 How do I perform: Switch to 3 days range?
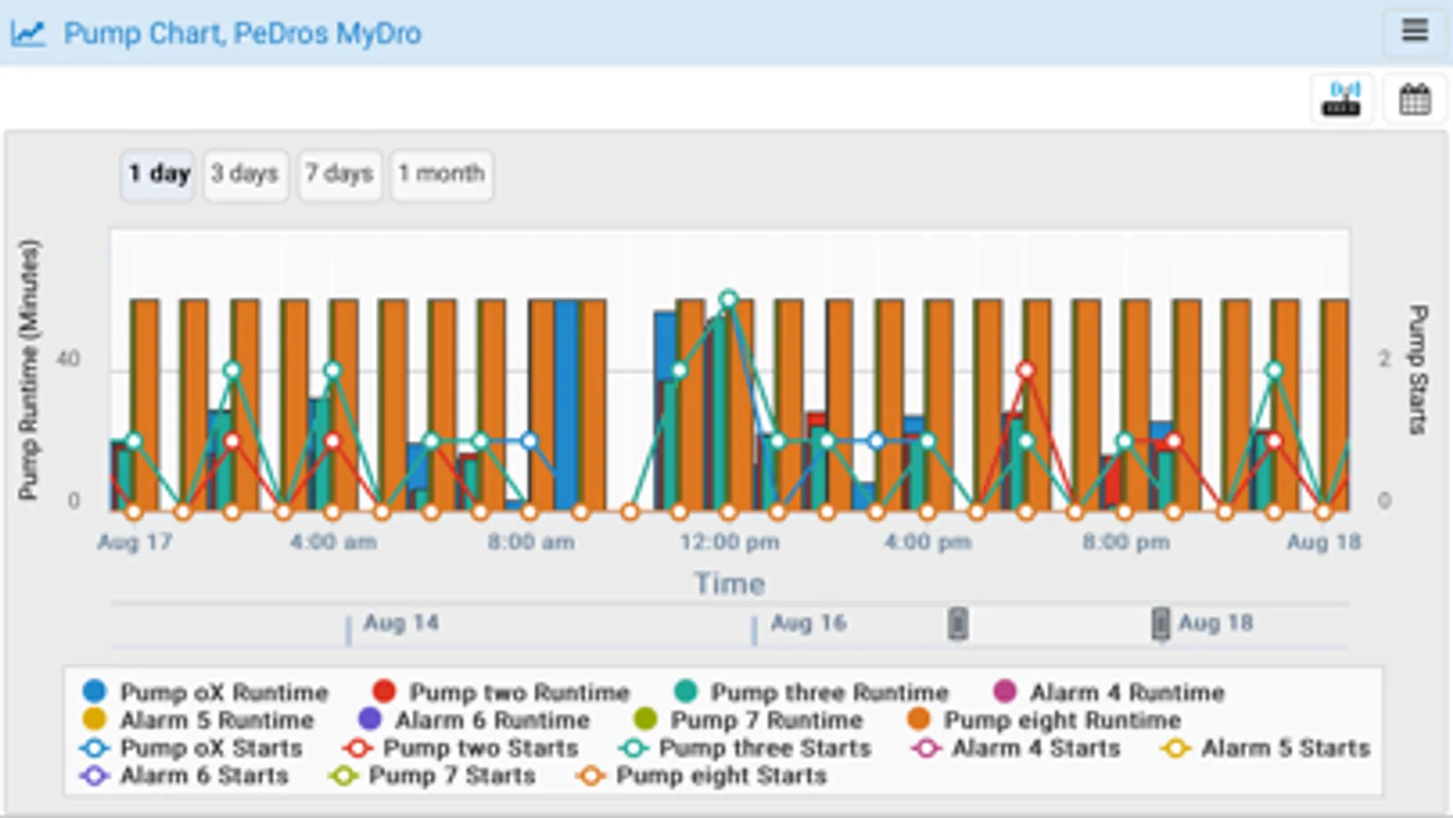pyautogui.click(x=244, y=175)
